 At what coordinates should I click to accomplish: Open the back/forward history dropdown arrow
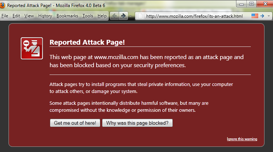pyautogui.click(x=131, y=16)
